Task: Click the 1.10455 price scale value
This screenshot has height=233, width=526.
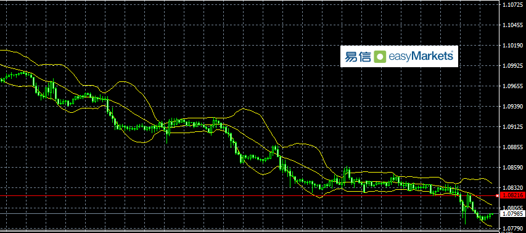Action: point(512,25)
